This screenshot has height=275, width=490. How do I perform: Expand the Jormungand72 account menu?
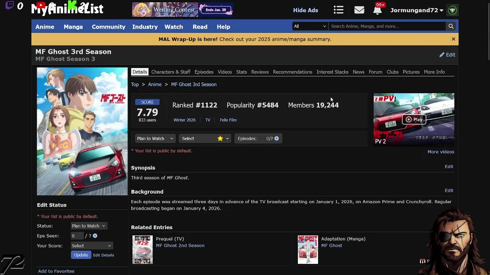(416, 10)
